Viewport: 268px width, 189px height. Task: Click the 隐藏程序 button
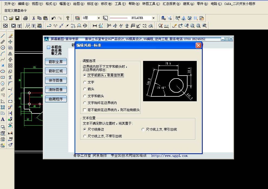pos(56,99)
